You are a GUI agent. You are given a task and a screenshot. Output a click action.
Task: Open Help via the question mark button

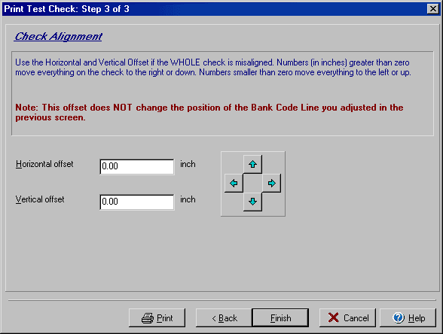tap(408, 318)
